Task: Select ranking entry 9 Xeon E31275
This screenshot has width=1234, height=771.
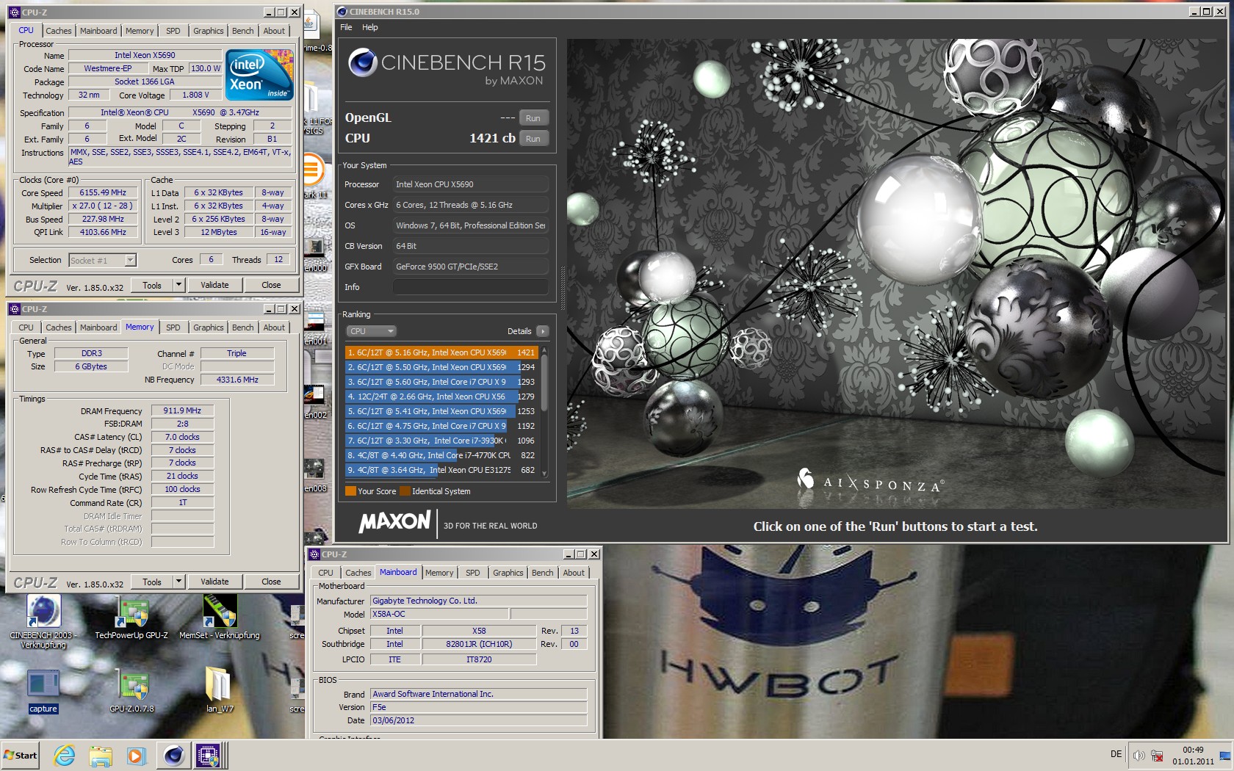Action: 441,470
